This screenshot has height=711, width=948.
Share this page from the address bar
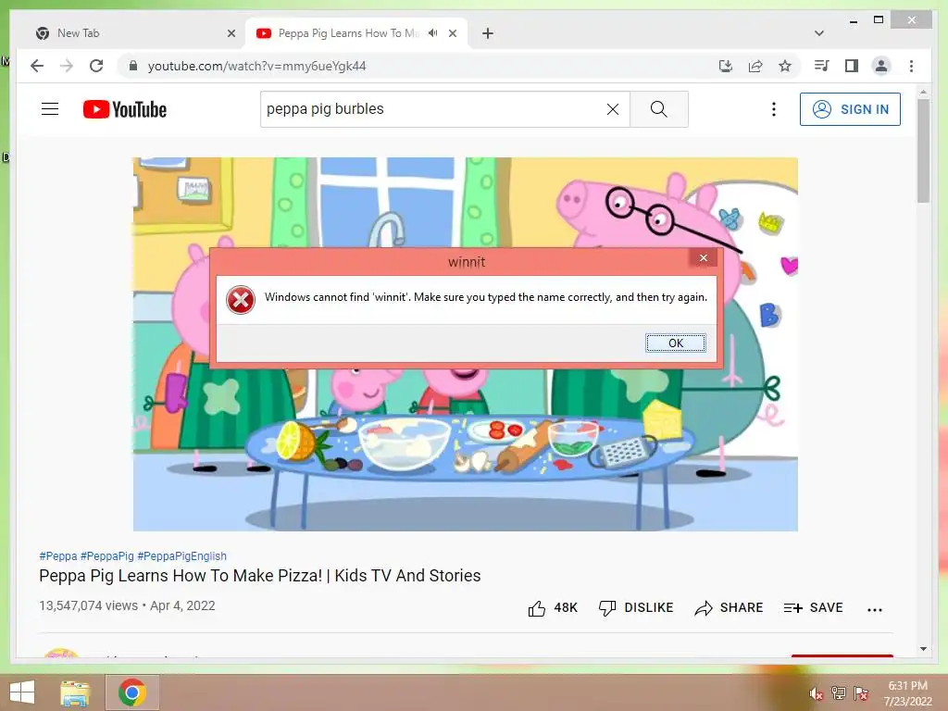click(755, 66)
